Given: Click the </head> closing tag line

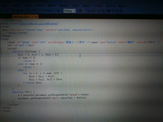Looking at the screenshot, I should tap(6, 36).
